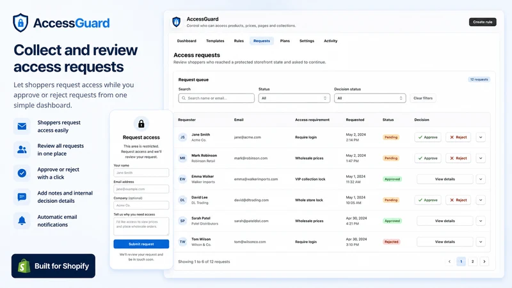The width and height of the screenshot is (512, 288).
Task: Open the Activity tab
Action: [x=330, y=41]
